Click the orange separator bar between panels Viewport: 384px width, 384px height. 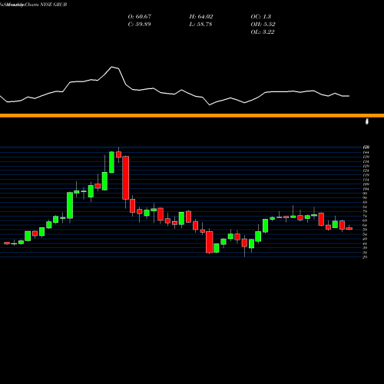192,115
